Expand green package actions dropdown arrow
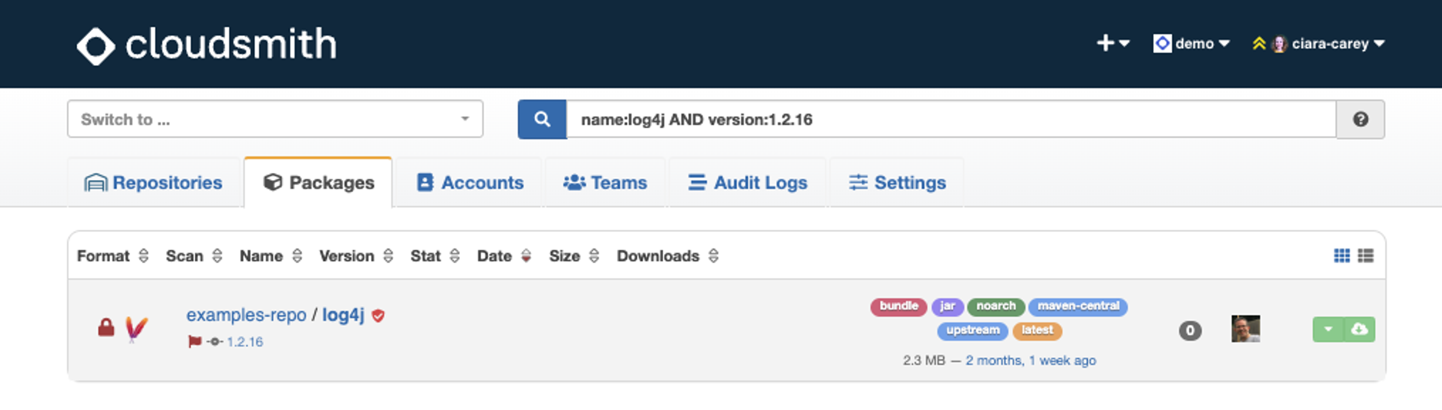 point(1328,329)
